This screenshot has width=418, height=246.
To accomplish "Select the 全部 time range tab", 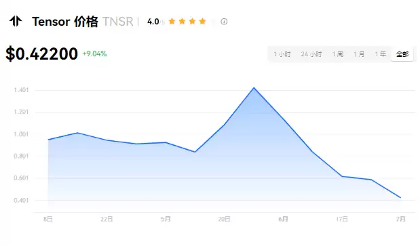I will tap(402, 54).
